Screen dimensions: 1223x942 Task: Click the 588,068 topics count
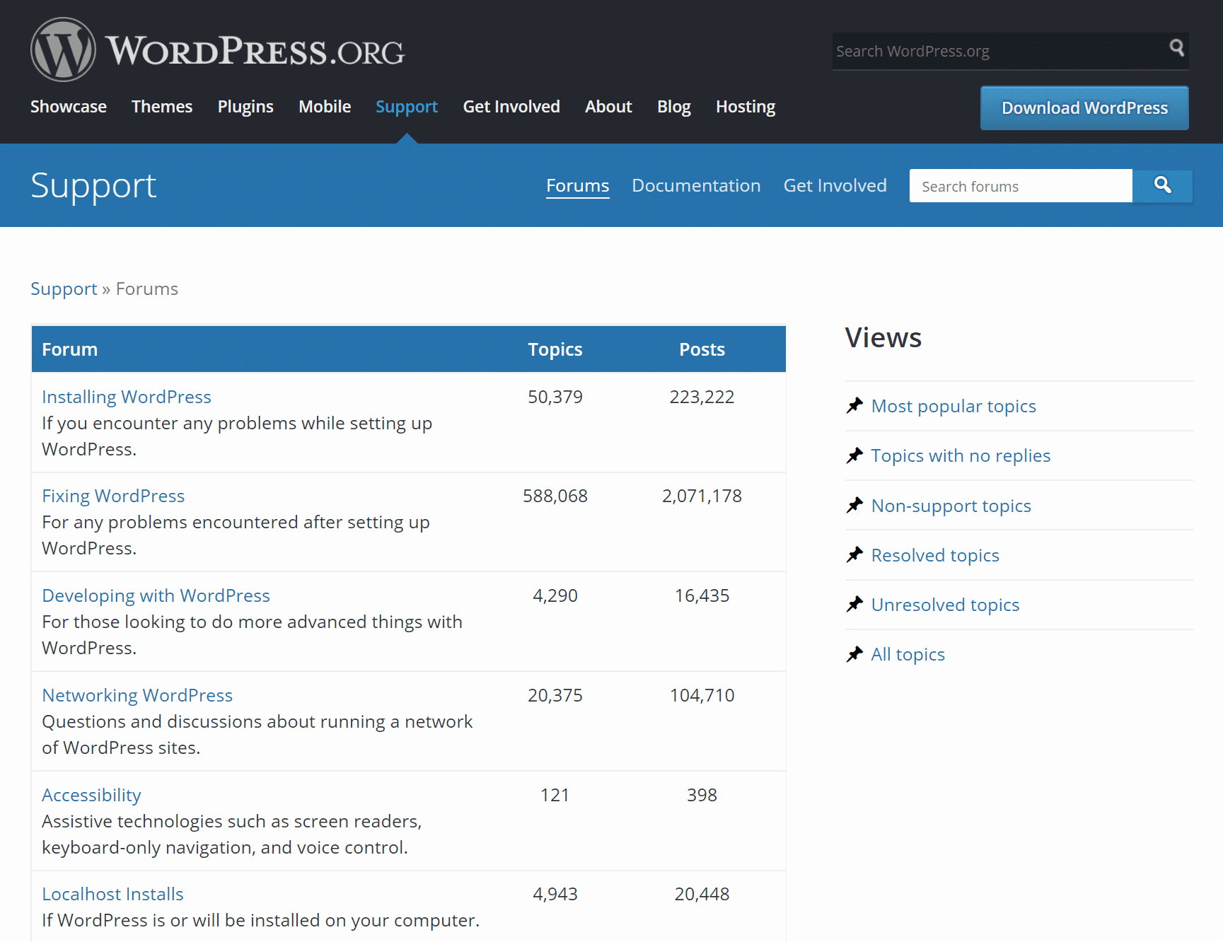coord(555,496)
